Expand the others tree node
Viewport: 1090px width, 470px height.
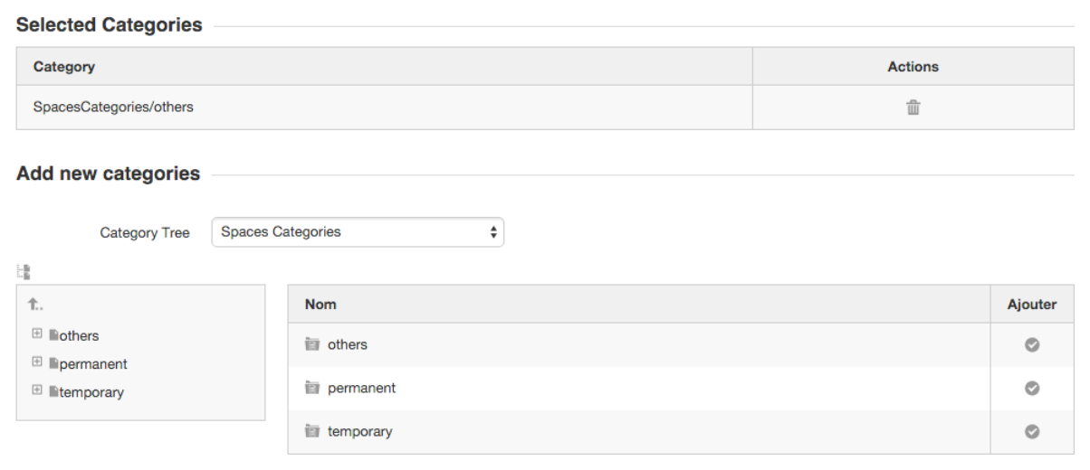(37, 334)
